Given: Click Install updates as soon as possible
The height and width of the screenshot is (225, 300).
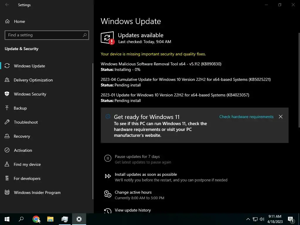Looking at the screenshot, I should coord(146,174).
